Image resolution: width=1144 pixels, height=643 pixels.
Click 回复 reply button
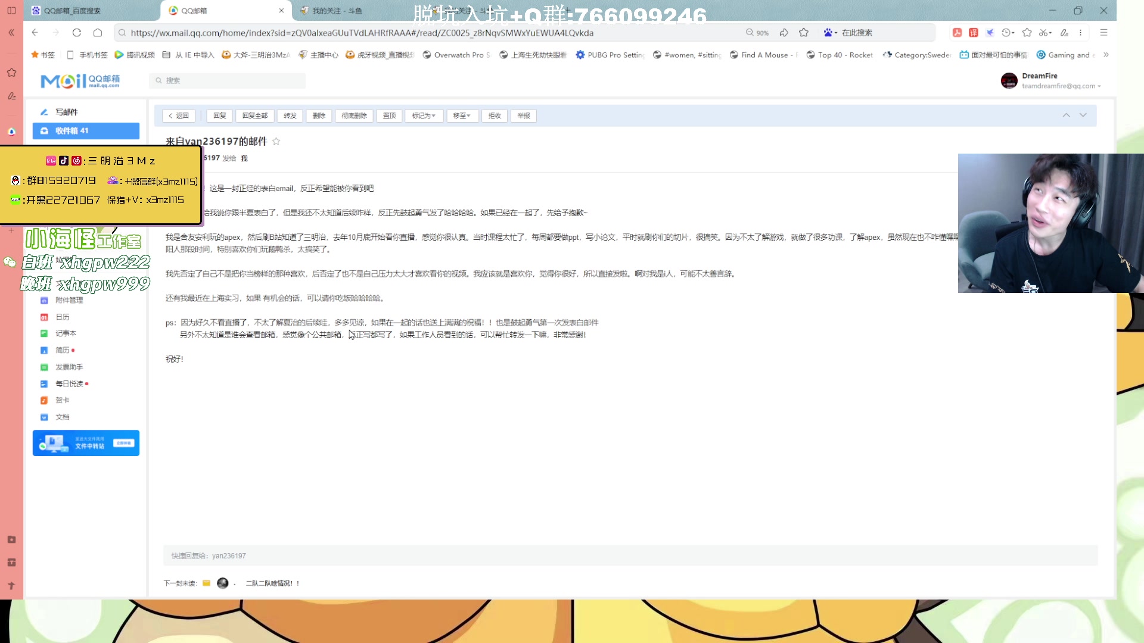[220, 116]
